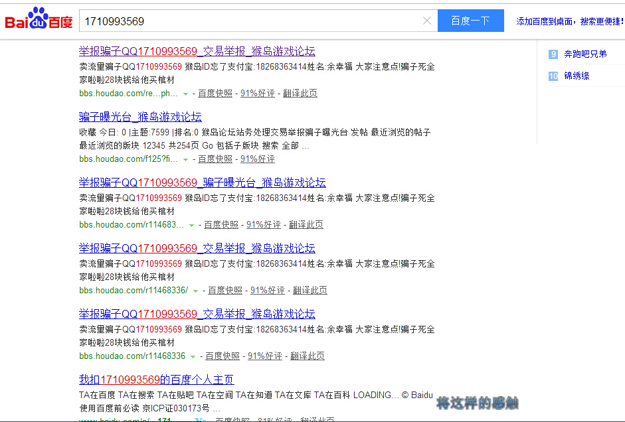Viewport: 625px width, 422px height.
Task: Open the visited purple 举报骗子 交易举报 result title
Action: (x=197, y=51)
